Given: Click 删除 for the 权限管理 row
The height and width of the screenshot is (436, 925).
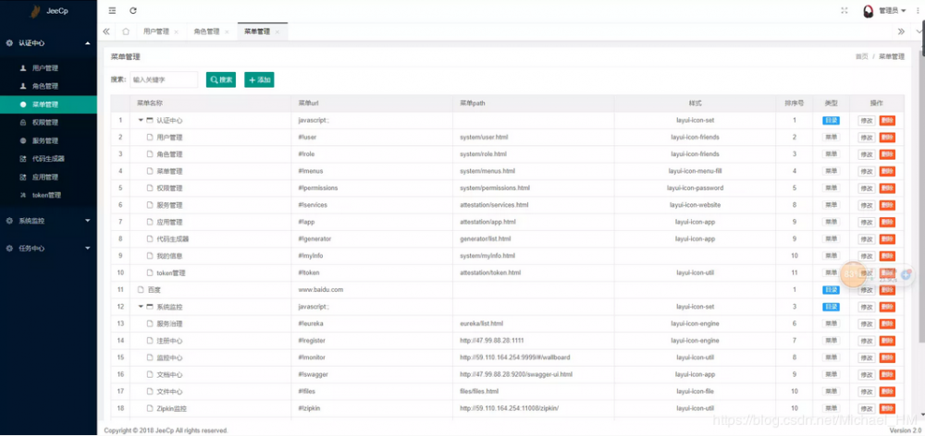Looking at the screenshot, I should click(887, 188).
